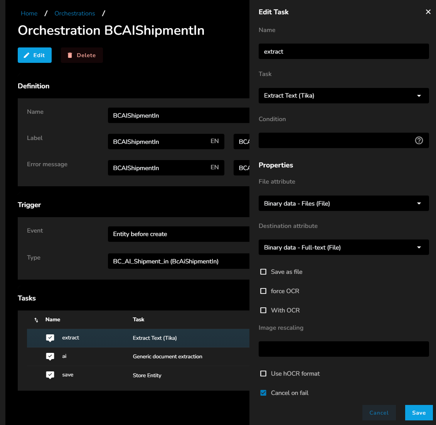Open the Destination attribute dropdown
The width and height of the screenshot is (436, 425).
click(x=343, y=247)
